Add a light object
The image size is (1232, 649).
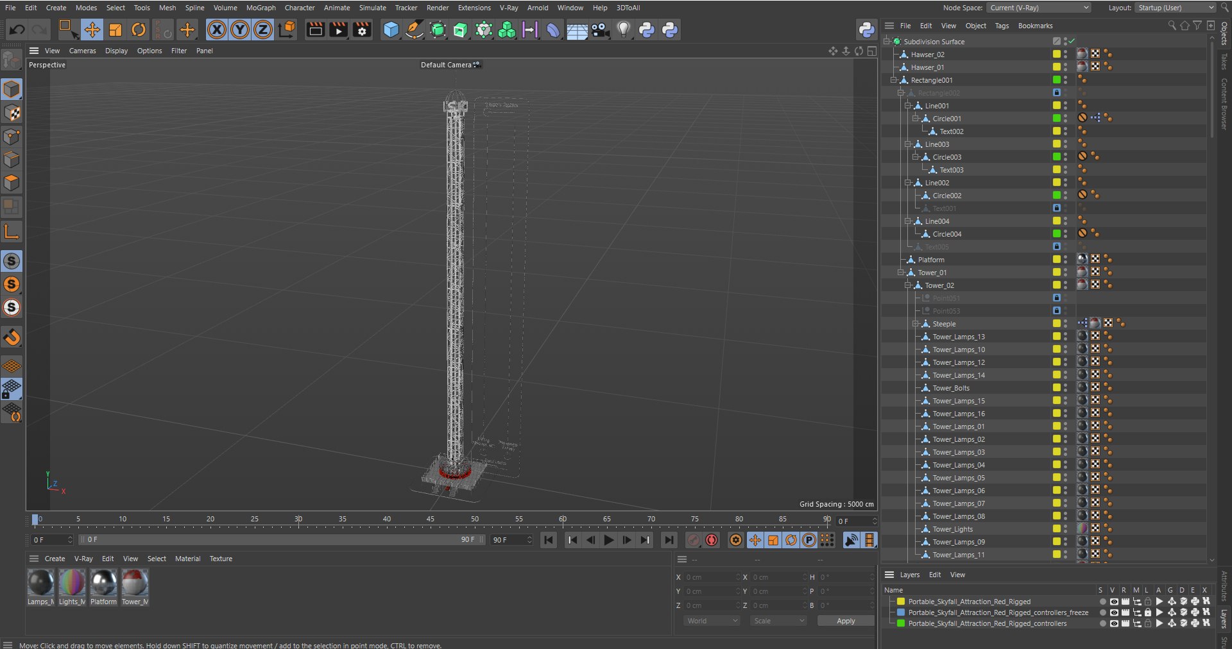(624, 29)
